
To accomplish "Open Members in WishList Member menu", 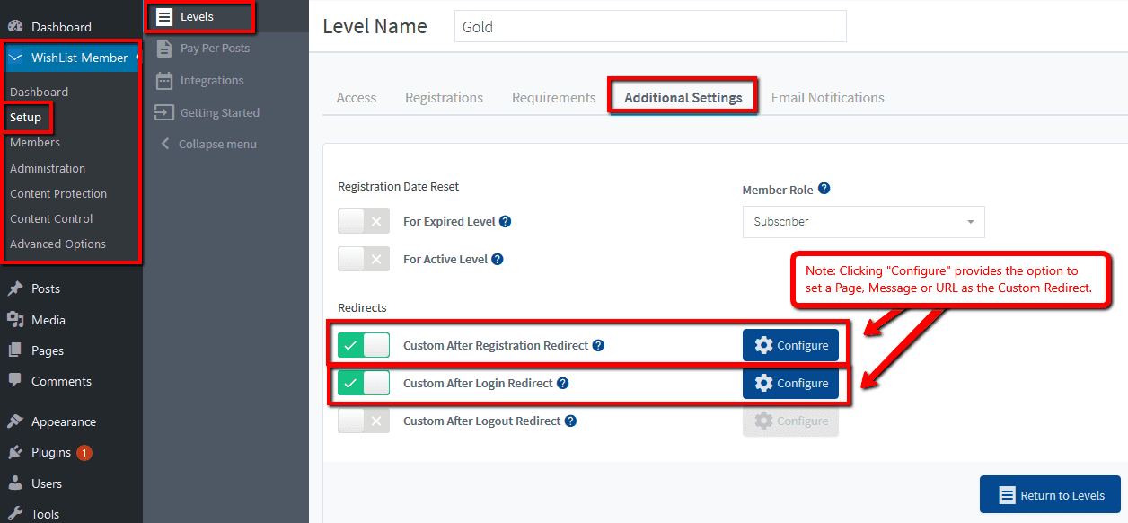I will pyautogui.click(x=35, y=143).
